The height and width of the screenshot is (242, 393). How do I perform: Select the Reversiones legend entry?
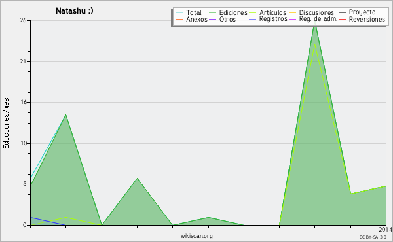367,19
